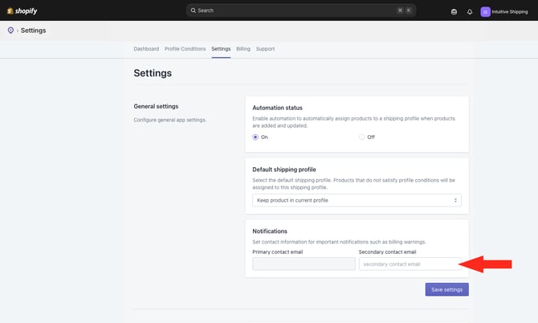Open the Support tab
Viewport: 538px width, 323px height.
click(265, 49)
